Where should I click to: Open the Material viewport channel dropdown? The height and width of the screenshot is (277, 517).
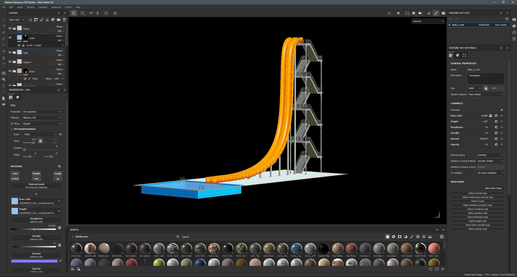coord(428,21)
